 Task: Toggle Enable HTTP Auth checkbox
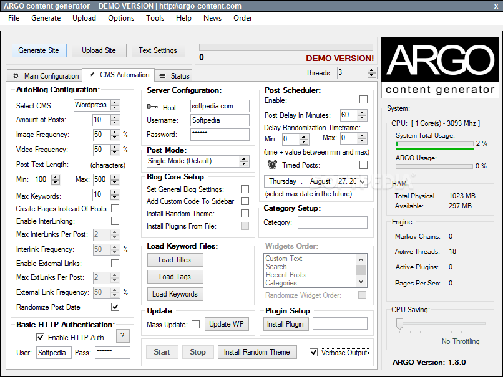pos(40,337)
